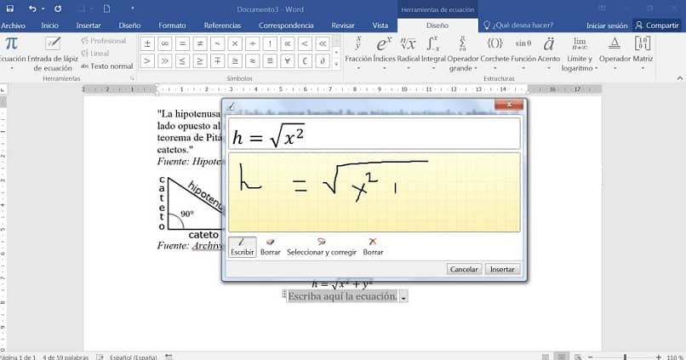Click the zoom slider handle
686x360 pixels.
coord(626,357)
